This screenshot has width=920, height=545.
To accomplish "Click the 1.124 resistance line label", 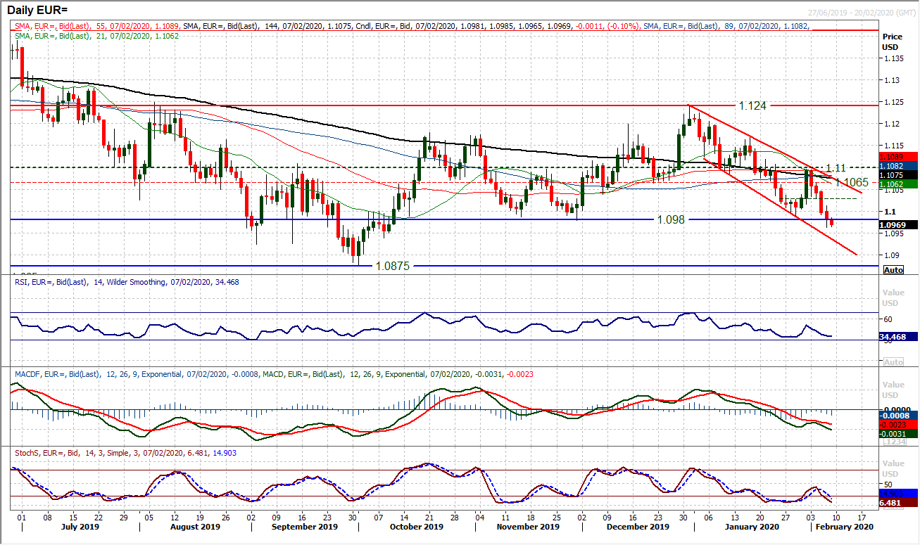I will [752, 105].
